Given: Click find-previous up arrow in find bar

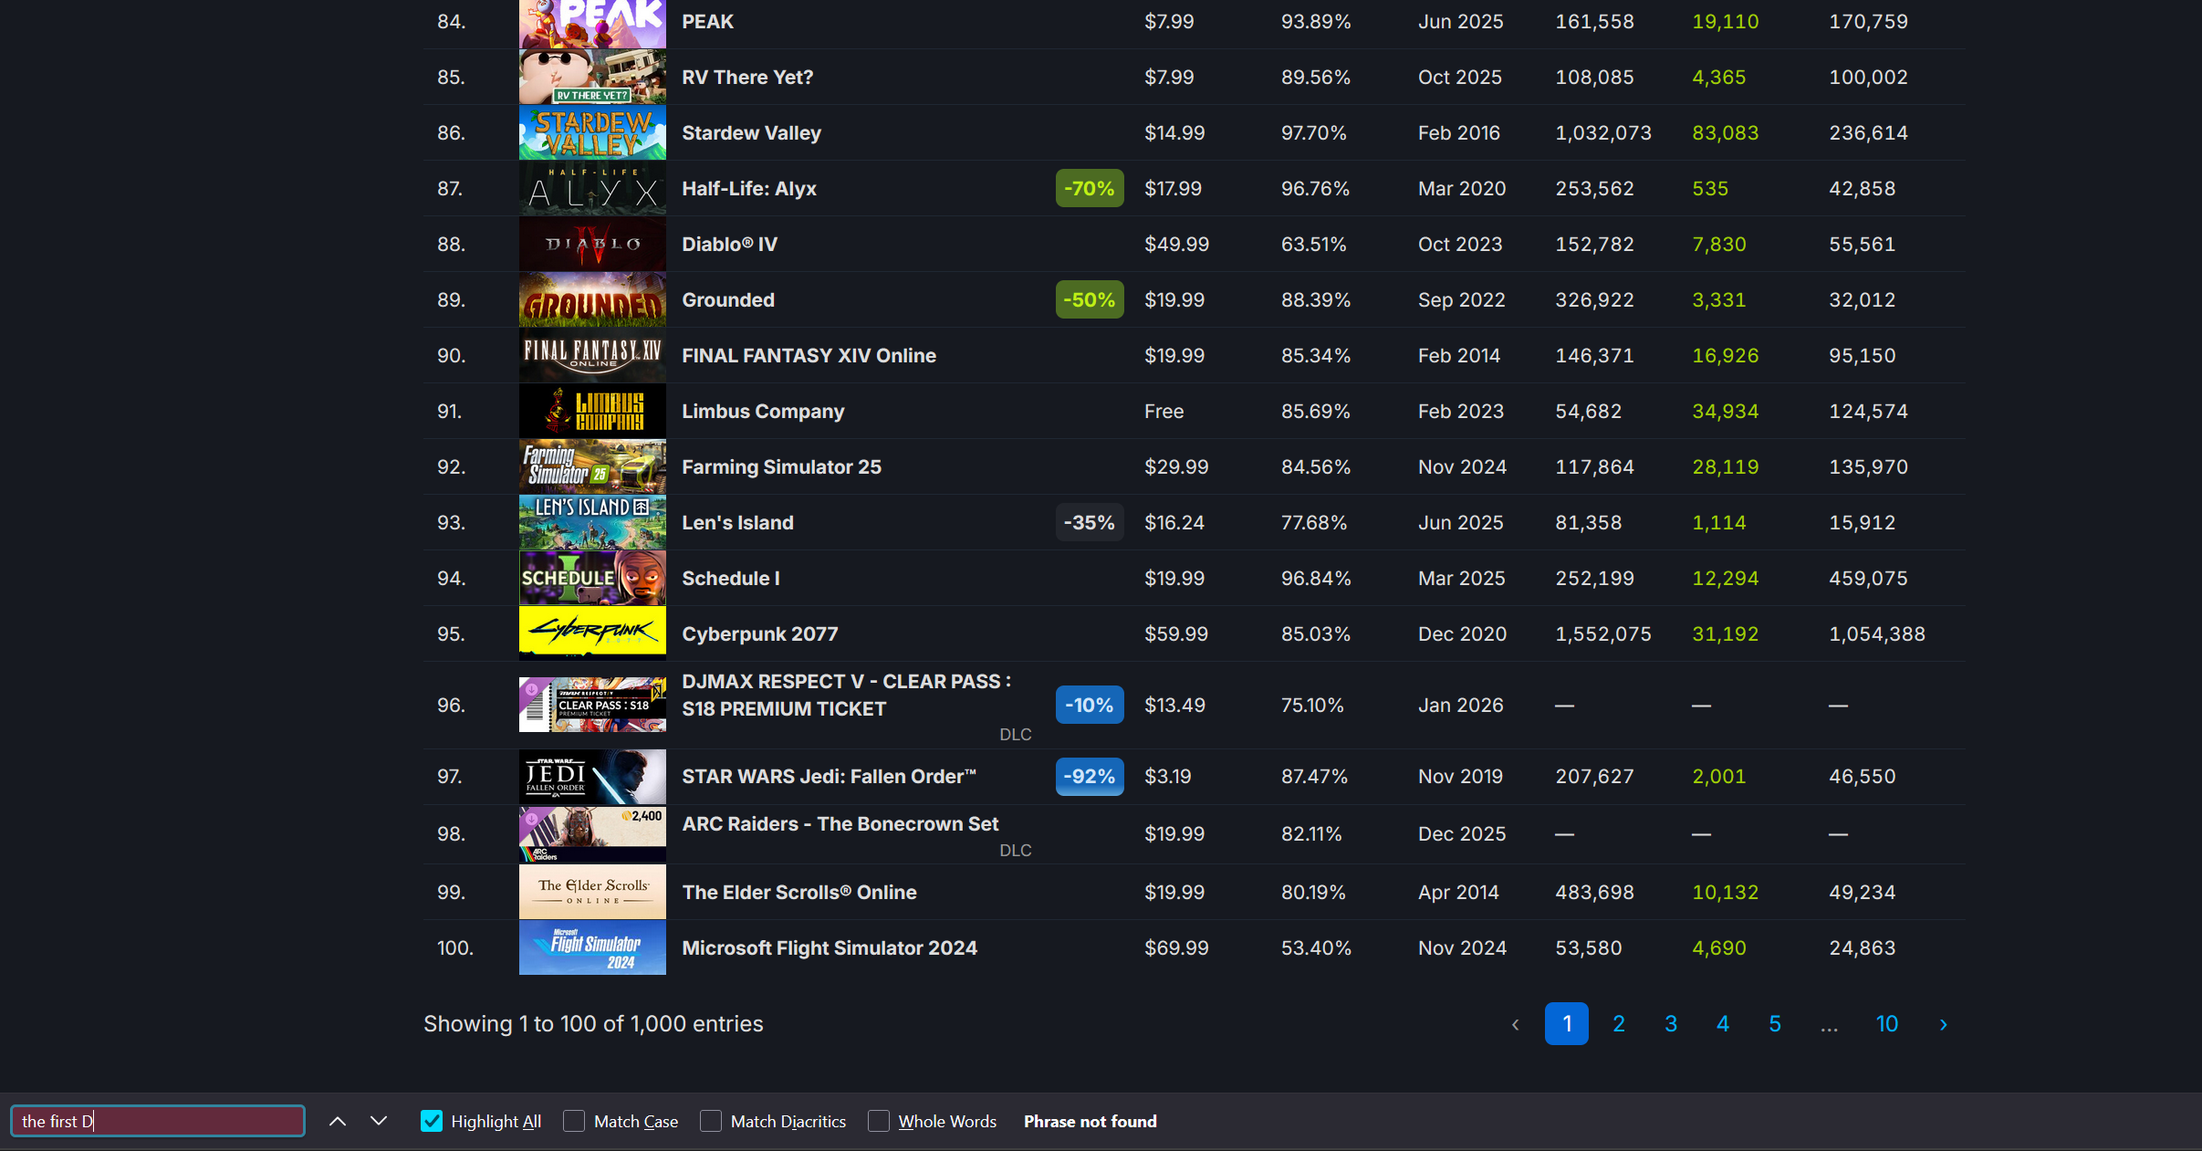Looking at the screenshot, I should [337, 1121].
